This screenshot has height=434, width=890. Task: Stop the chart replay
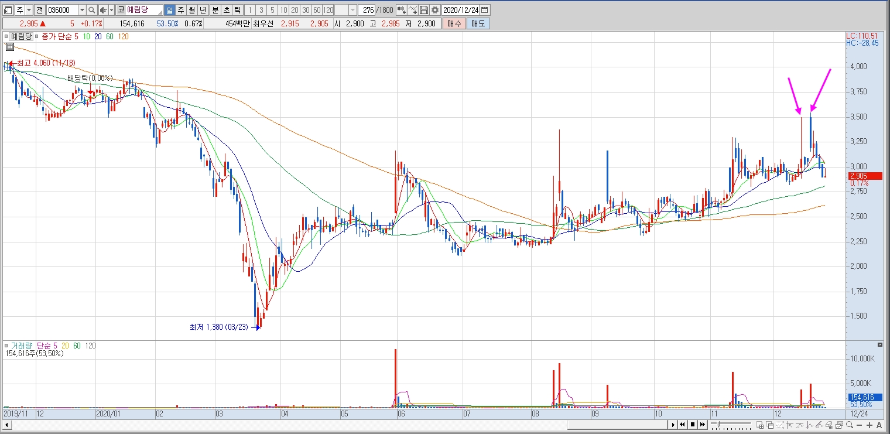(693, 425)
